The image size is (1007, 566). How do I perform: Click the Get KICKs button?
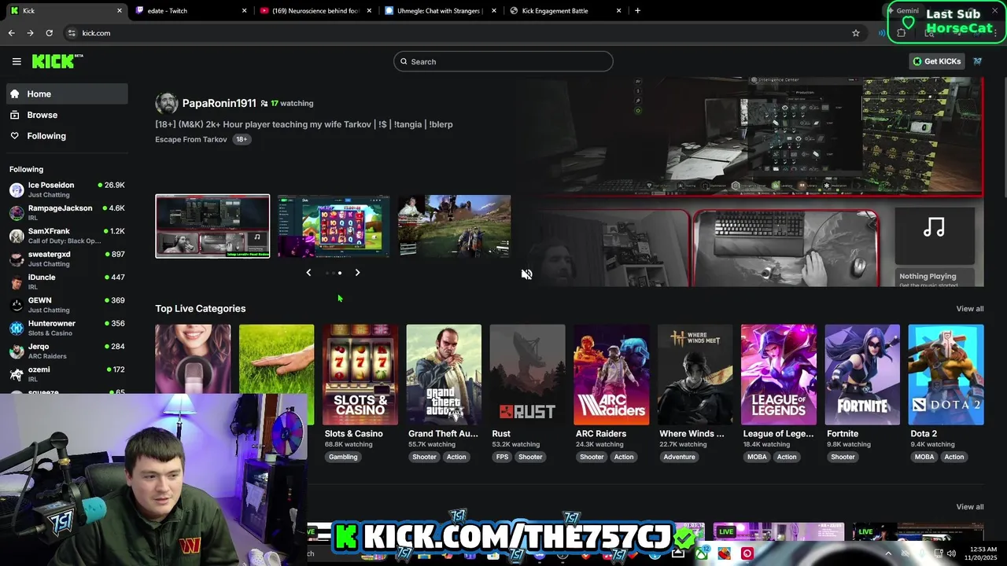tap(936, 61)
